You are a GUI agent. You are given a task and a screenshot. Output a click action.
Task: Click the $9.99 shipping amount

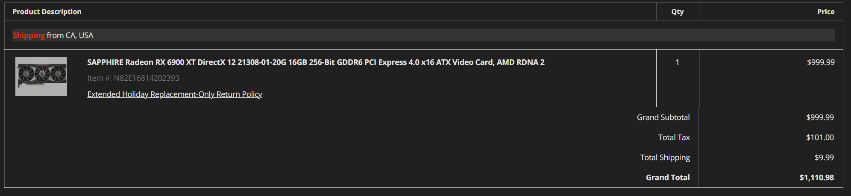[x=824, y=158]
